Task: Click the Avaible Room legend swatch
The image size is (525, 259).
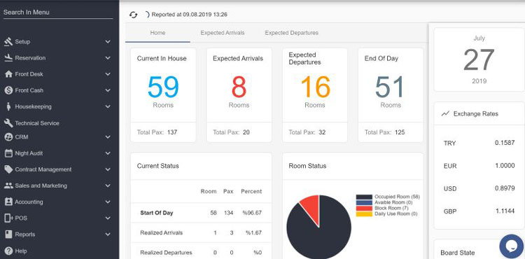Action: tap(364, 202)
